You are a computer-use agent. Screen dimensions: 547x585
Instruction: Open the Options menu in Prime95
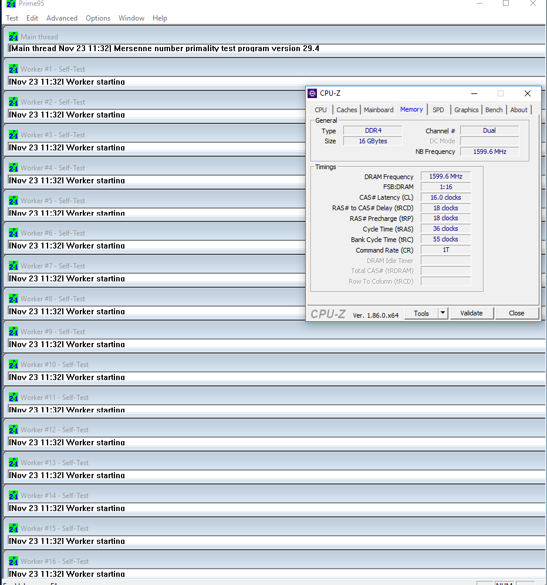(x=98, y=18)
